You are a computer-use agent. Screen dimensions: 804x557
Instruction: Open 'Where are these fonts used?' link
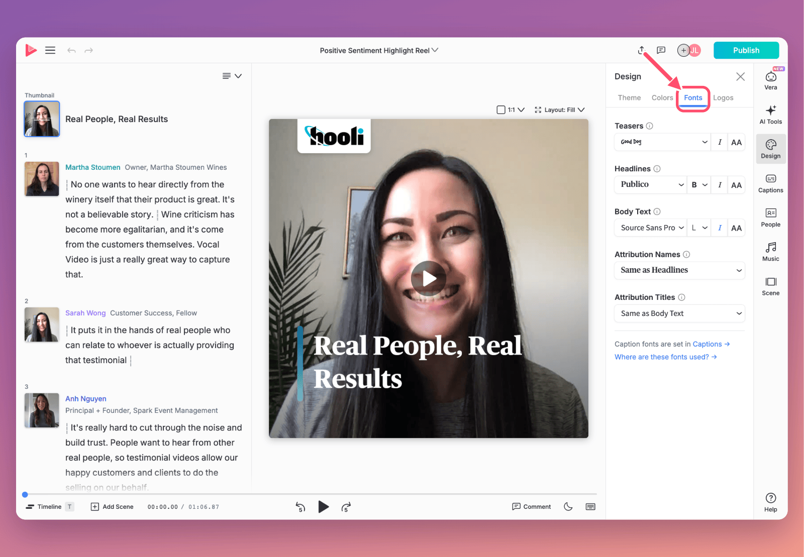click(x=665, y=357)
